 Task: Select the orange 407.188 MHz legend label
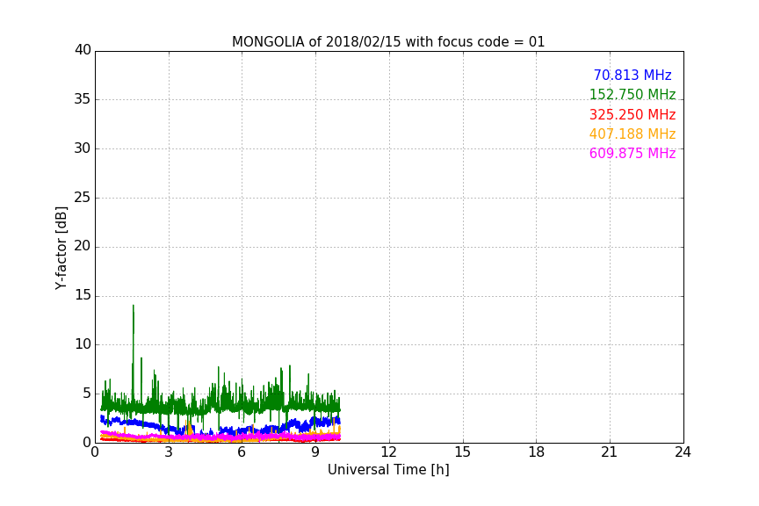pos(632,134)
